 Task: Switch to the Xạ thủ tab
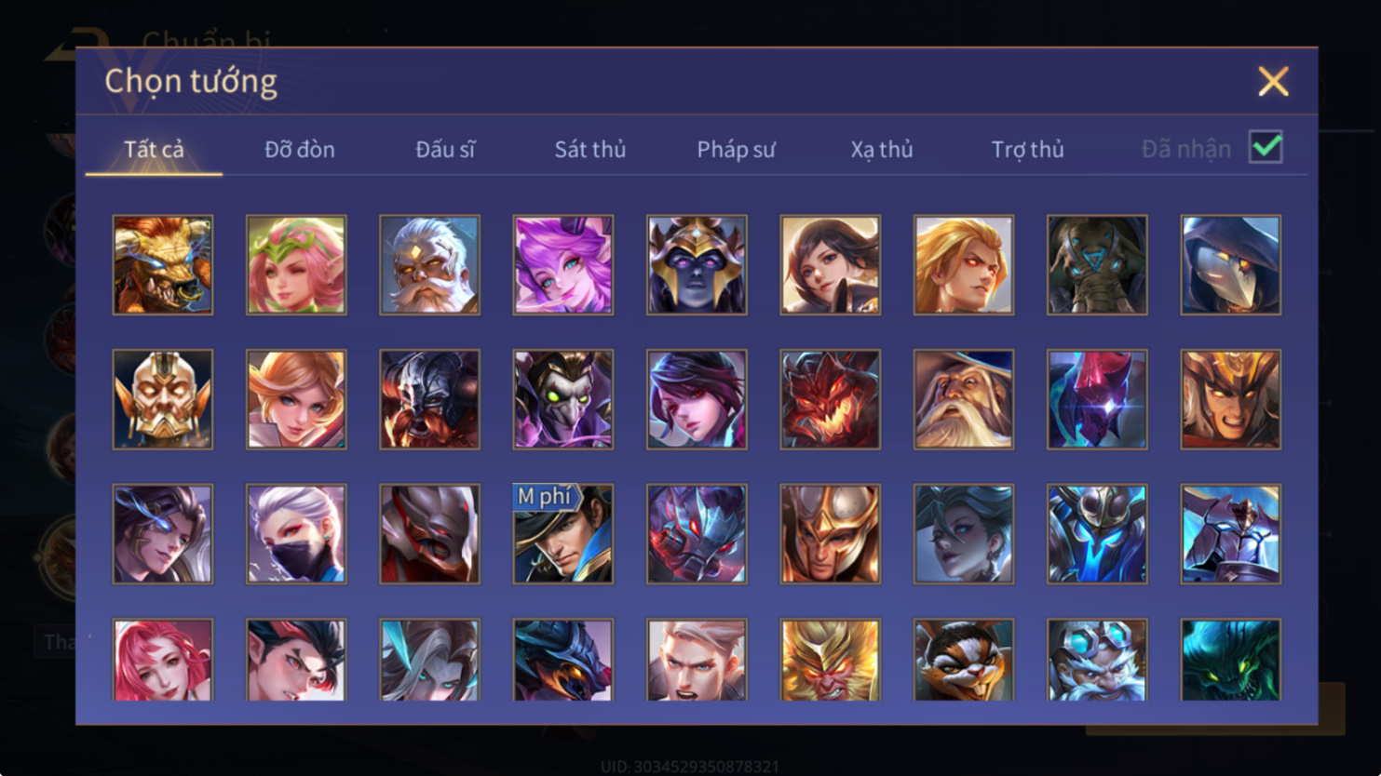pos(882,149)
